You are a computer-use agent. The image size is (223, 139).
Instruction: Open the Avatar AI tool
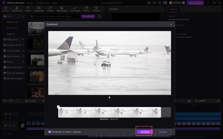click(17, 9)
